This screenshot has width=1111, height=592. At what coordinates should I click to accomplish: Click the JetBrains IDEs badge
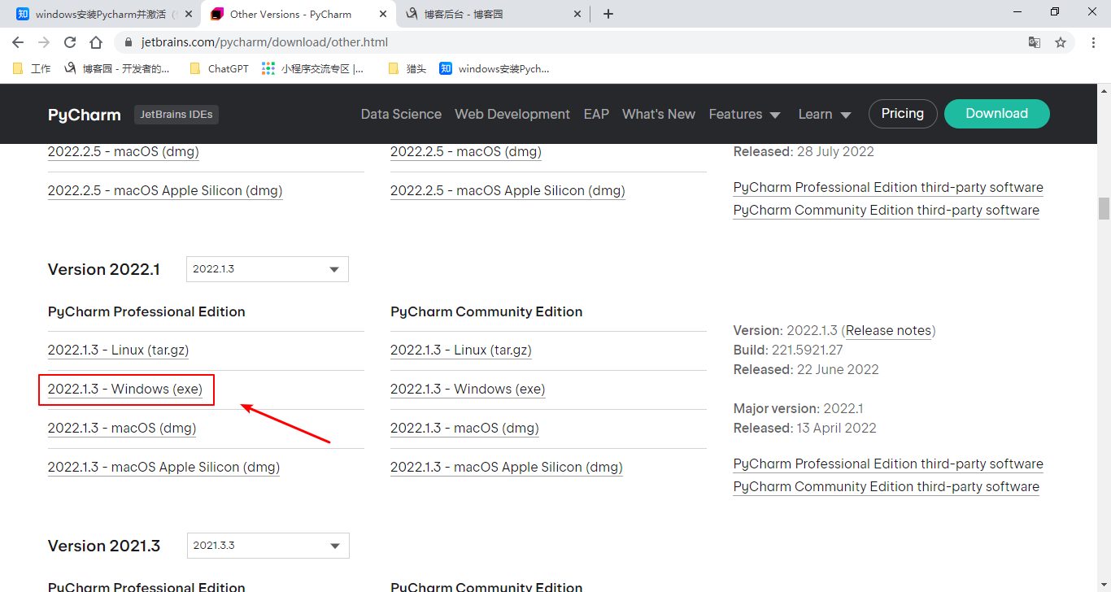coord(176,115)
